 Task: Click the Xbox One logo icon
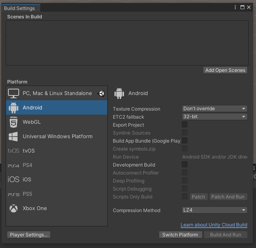coord(14,208)
